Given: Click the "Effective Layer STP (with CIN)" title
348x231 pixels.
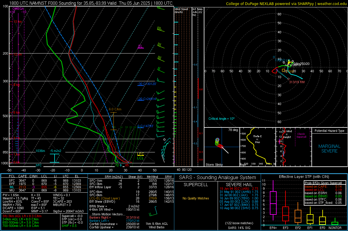Looking at the screenshot, I should click(x=304, y=177).
